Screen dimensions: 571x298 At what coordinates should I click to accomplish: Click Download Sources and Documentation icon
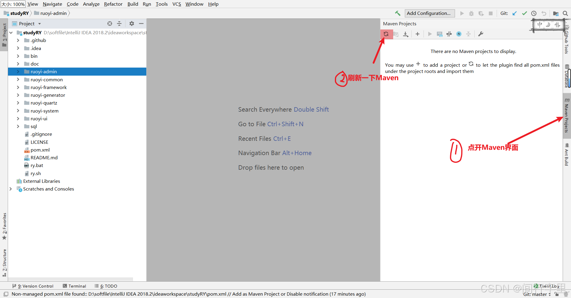[406, 34]
